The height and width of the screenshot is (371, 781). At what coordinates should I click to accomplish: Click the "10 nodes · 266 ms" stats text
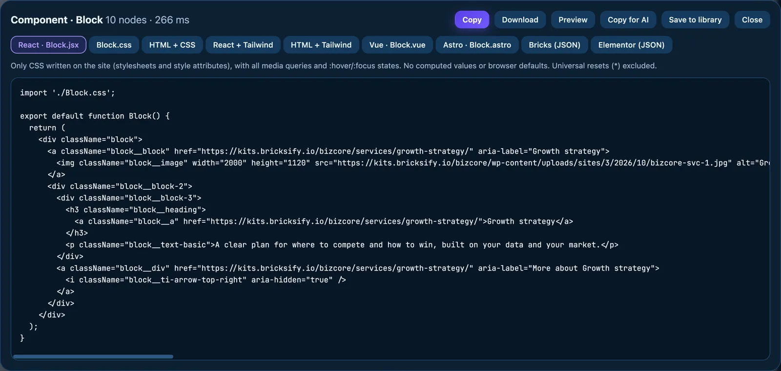(x=147, y=20)
